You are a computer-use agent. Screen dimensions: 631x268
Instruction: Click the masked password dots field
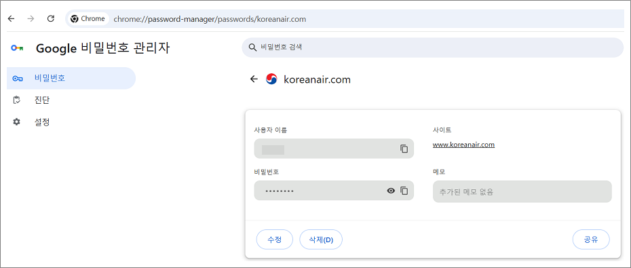click(334, 191)
